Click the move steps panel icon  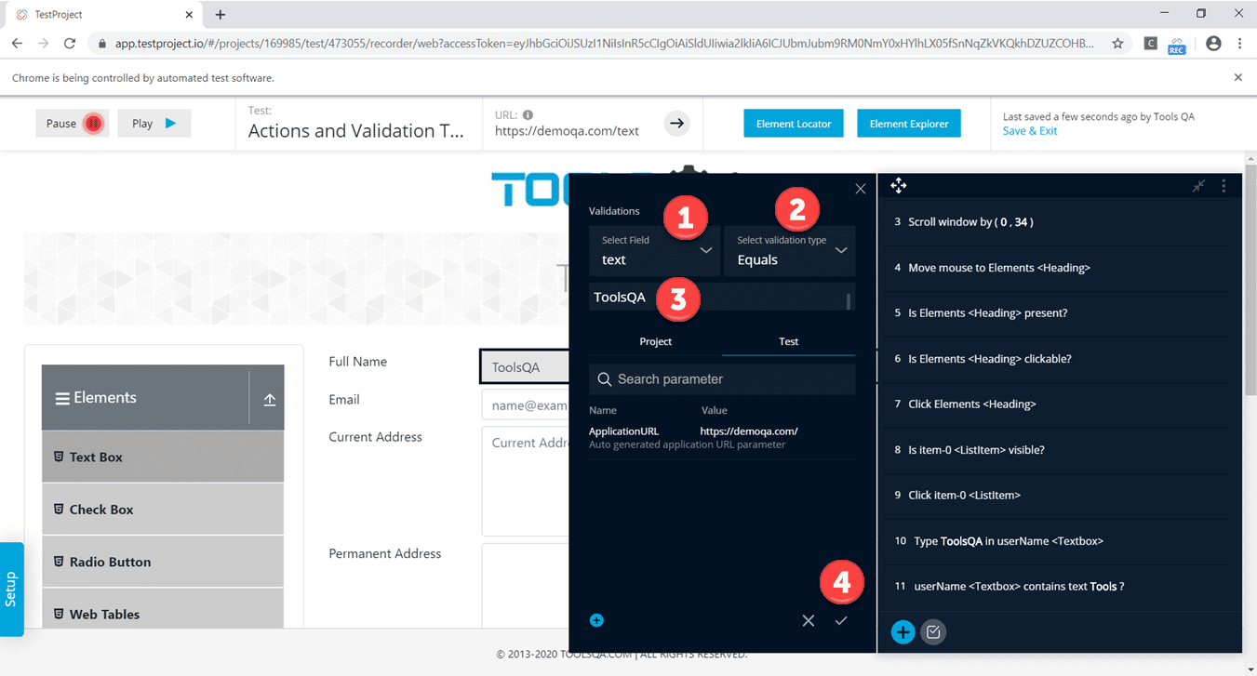pyautogui.click(x=898, y=186)
